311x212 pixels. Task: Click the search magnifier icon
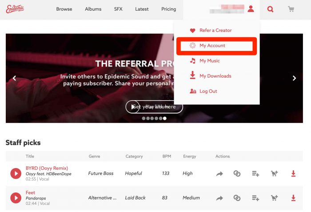point(270,9)
